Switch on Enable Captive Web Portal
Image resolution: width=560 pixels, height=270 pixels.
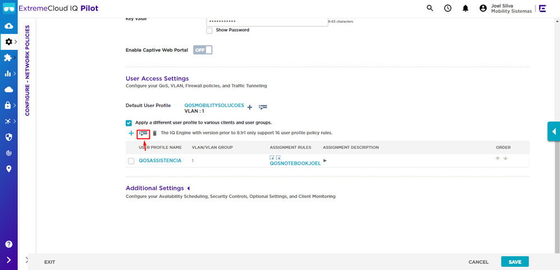pos(203,50)
